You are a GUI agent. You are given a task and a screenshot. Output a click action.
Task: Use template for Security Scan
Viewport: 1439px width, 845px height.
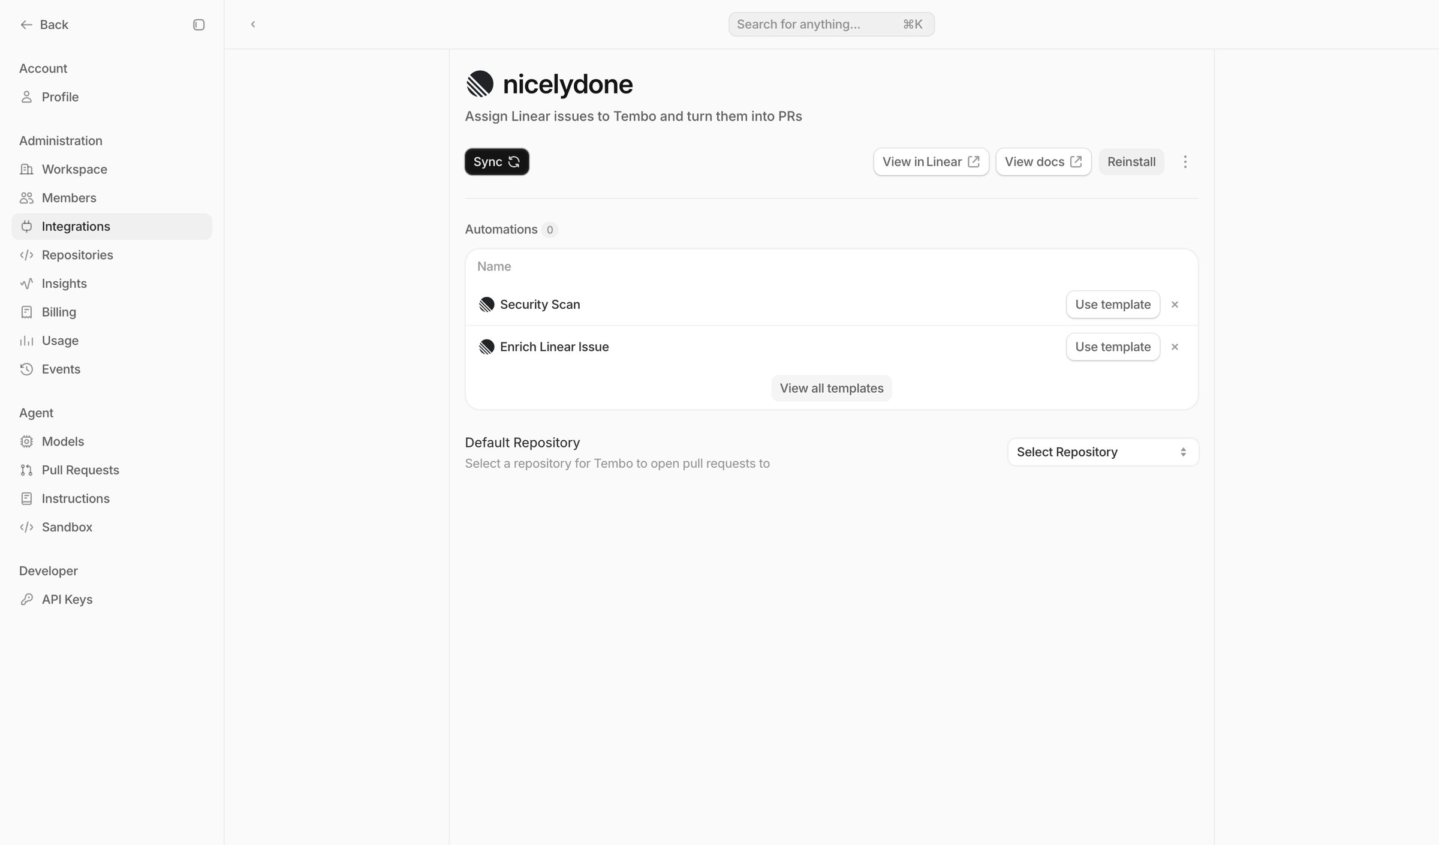click(1113, 305)
